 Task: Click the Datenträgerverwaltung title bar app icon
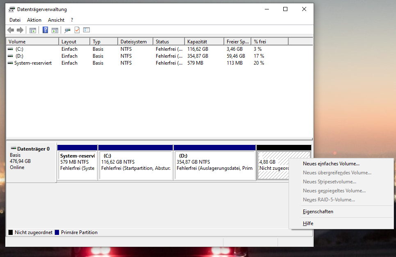point(11,9)
